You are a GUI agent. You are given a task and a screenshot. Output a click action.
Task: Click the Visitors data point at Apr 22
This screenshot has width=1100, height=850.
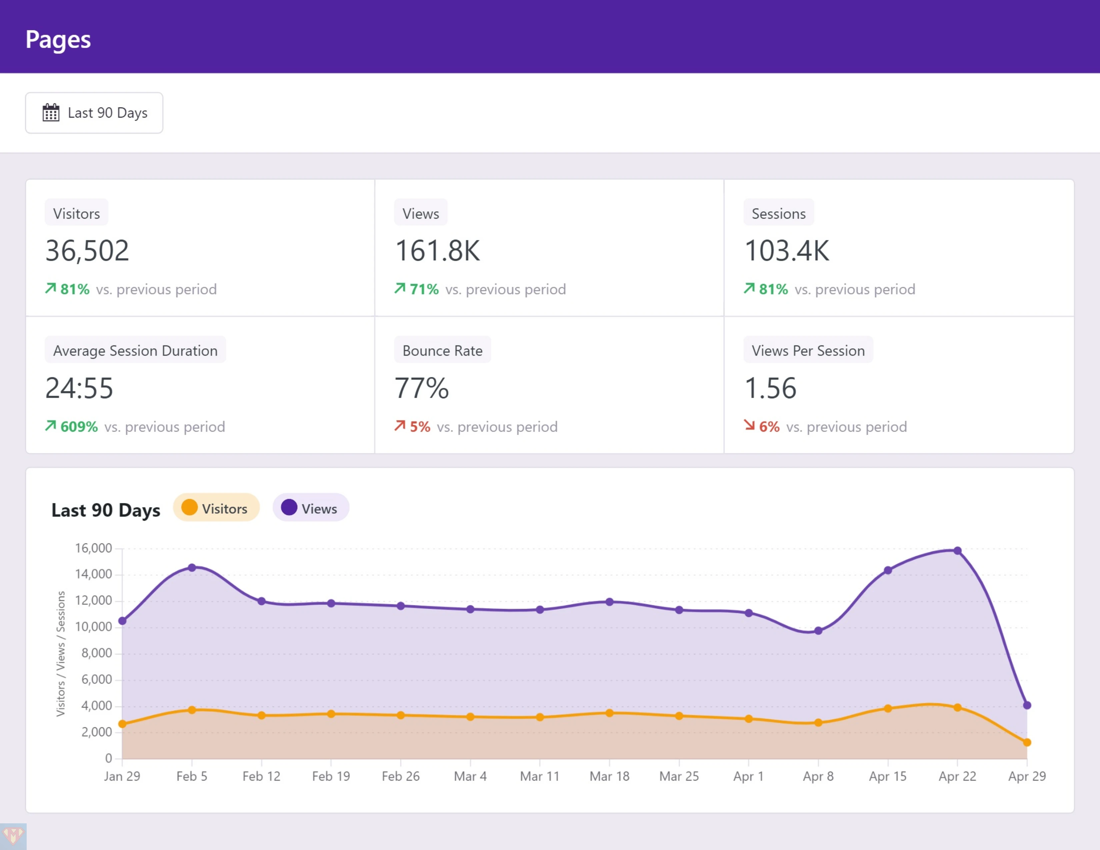click(957, 707)
